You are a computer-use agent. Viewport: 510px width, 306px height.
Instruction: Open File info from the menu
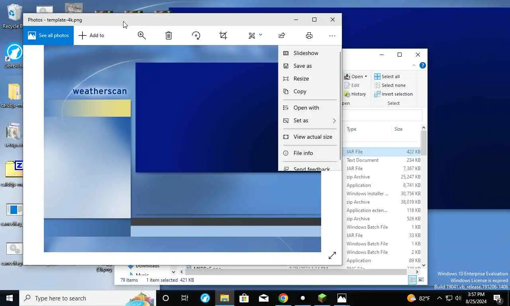tap(309, 153)
